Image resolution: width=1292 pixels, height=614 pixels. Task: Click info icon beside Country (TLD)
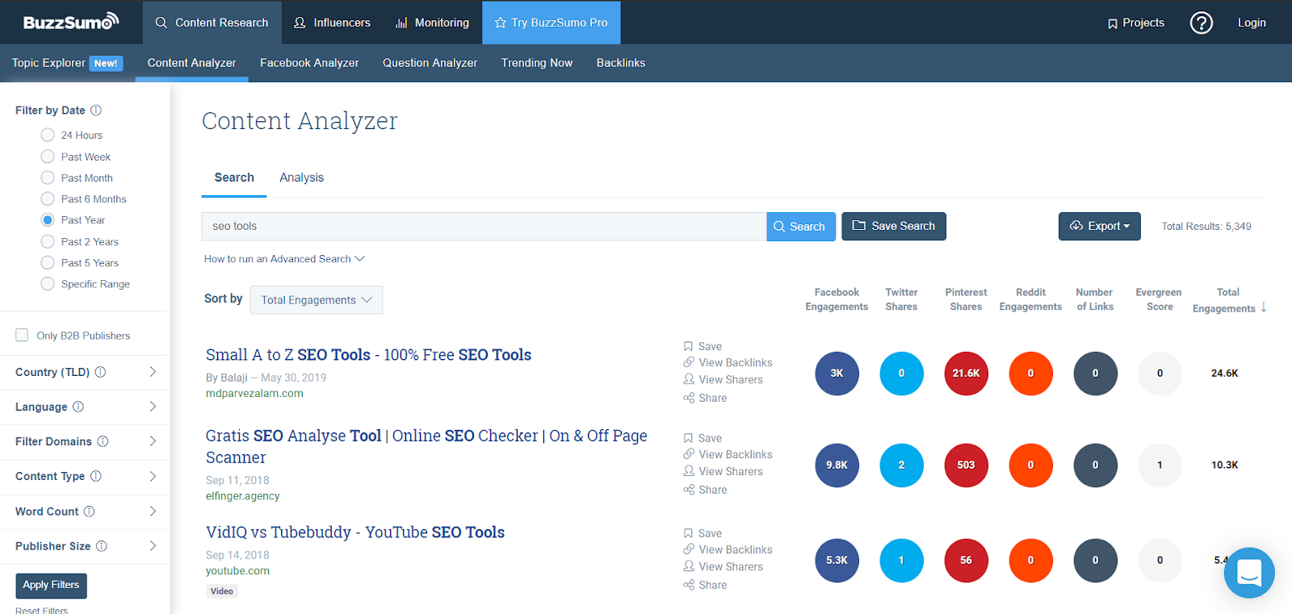[x=100, y=372]
